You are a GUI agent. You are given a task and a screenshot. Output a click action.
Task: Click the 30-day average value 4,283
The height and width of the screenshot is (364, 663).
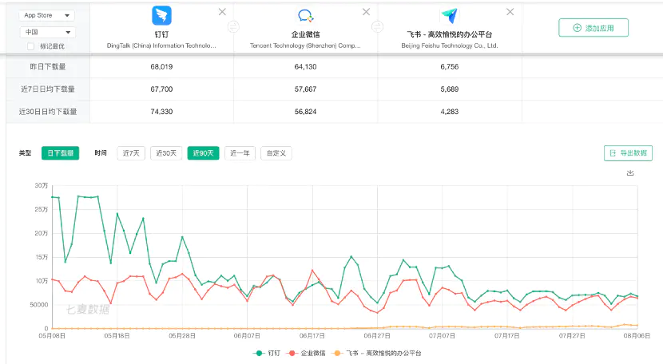[450, 112]
